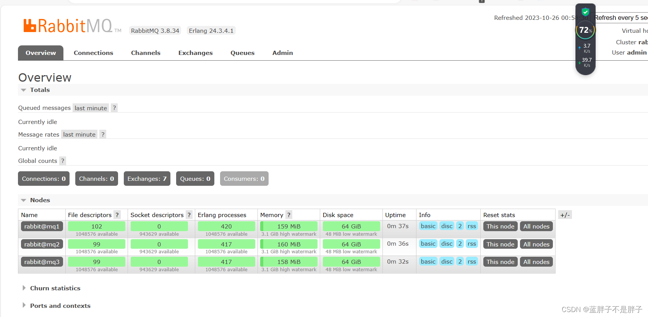Open the Global counts help question mark

click(x=63, y=161)
